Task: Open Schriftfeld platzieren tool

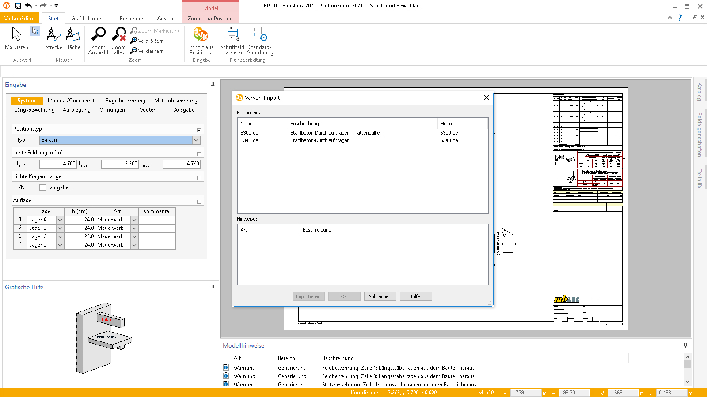Action: 232,41
